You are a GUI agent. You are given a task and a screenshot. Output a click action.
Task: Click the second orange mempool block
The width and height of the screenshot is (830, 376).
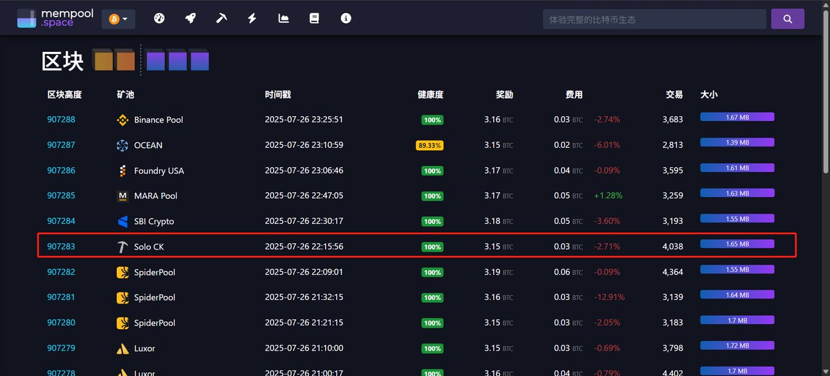[x=125, y=61]
